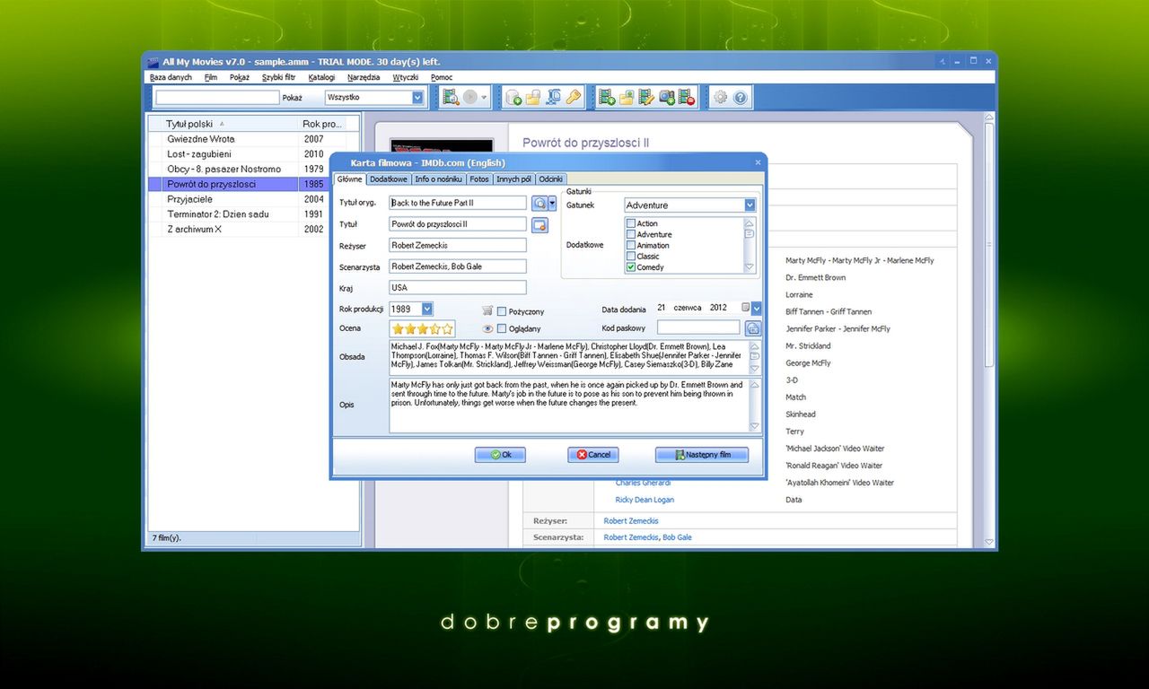The height and width of the screenshot is (689, 1149).
Task: Switch to the Innych pól tab
Action: coord(514,179)
